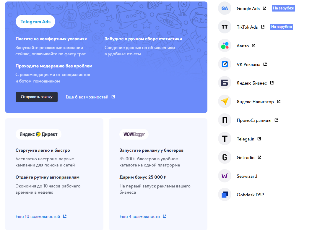Viewport: 325px width, 233px height.
Task: Click heading Стартуйте легко и быстро
Action: (x=43, y=151)
